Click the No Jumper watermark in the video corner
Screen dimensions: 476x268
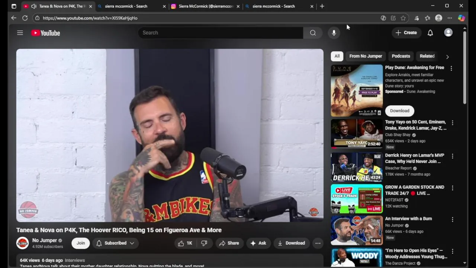(x=313, y=212)
